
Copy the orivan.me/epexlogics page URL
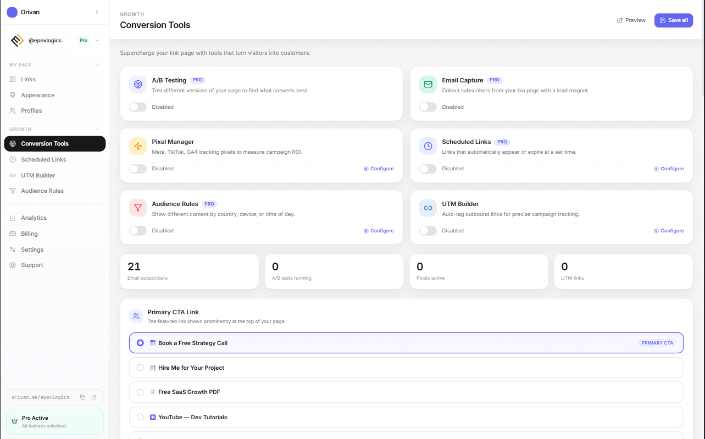[82, 397]
